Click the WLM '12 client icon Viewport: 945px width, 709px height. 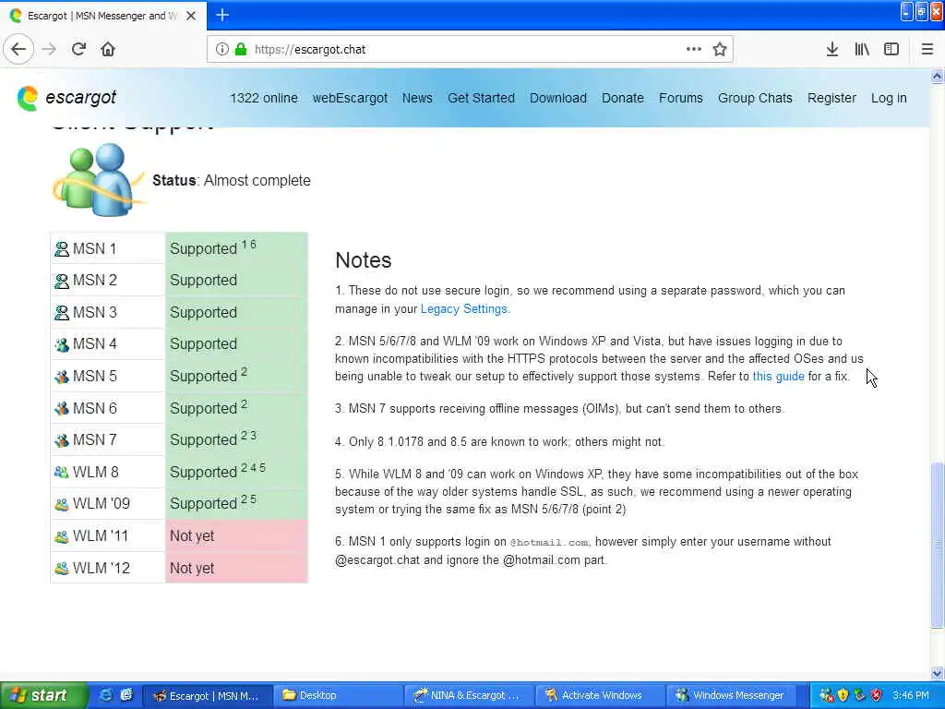click(62, 568)
